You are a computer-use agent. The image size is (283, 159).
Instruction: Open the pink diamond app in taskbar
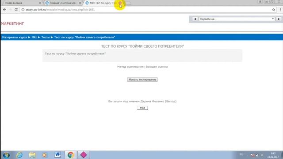coord(84,155)
